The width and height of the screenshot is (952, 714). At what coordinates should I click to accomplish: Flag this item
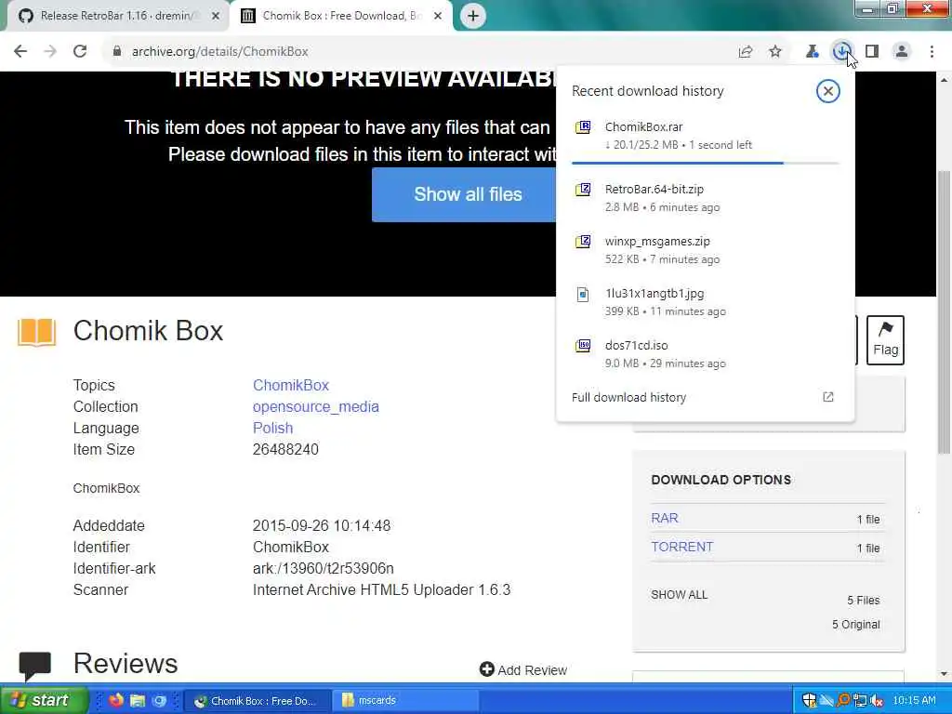point(885,340)
